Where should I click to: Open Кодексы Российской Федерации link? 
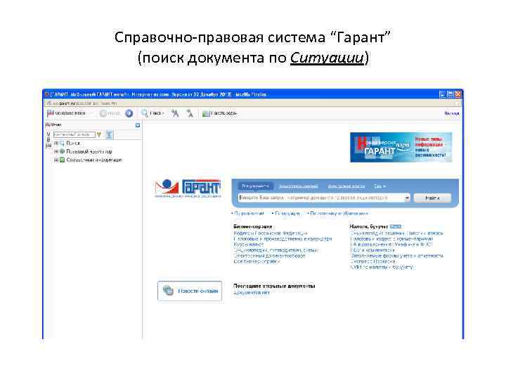point(271,233)
